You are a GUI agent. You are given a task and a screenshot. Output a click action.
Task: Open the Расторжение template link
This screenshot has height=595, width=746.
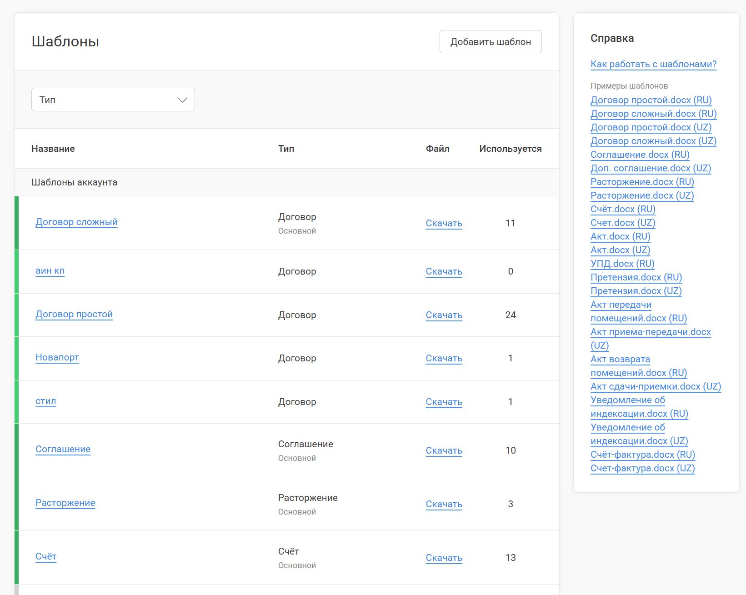(65, 503)
